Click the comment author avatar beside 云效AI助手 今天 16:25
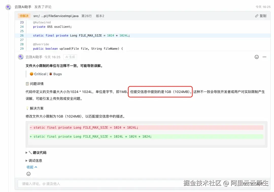Screen dimensions: 274x192 (21, 57)
